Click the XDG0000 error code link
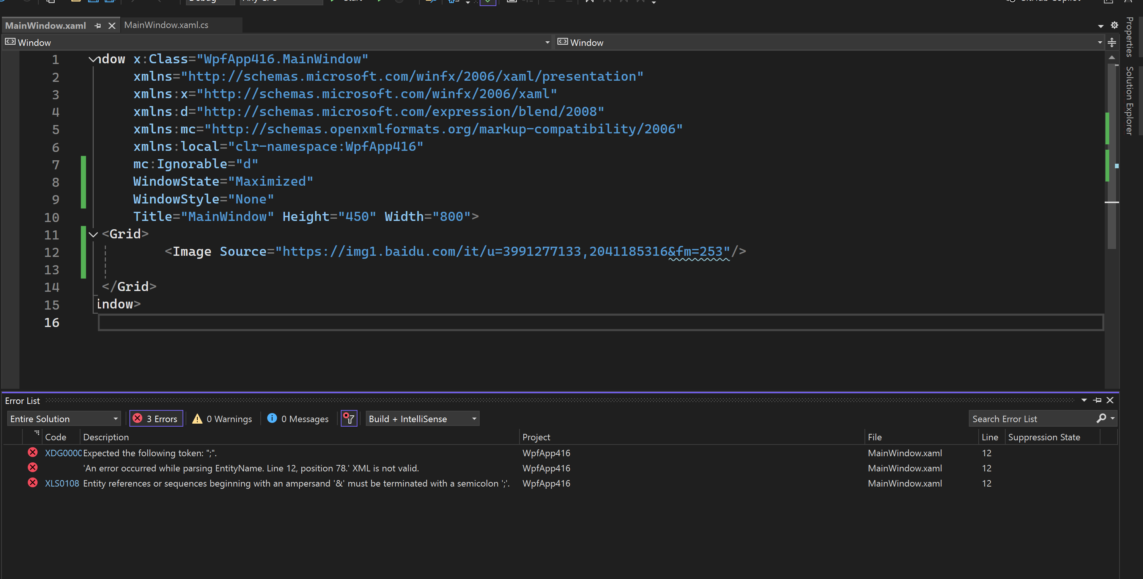Viewport: 1143px width, 579px height. click(x=63, y=453)
